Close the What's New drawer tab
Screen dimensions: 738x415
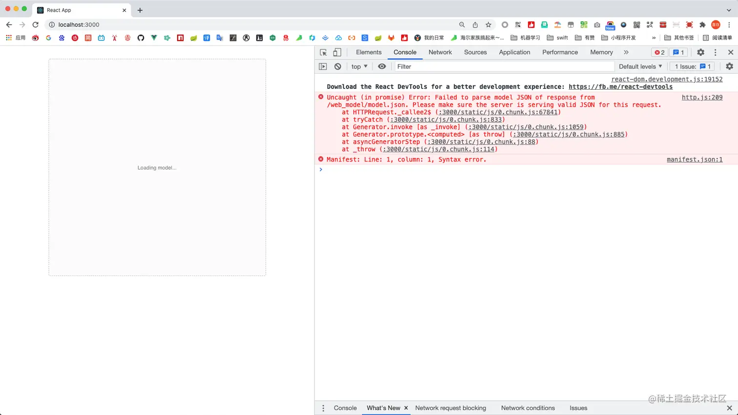tap(406, 408)
